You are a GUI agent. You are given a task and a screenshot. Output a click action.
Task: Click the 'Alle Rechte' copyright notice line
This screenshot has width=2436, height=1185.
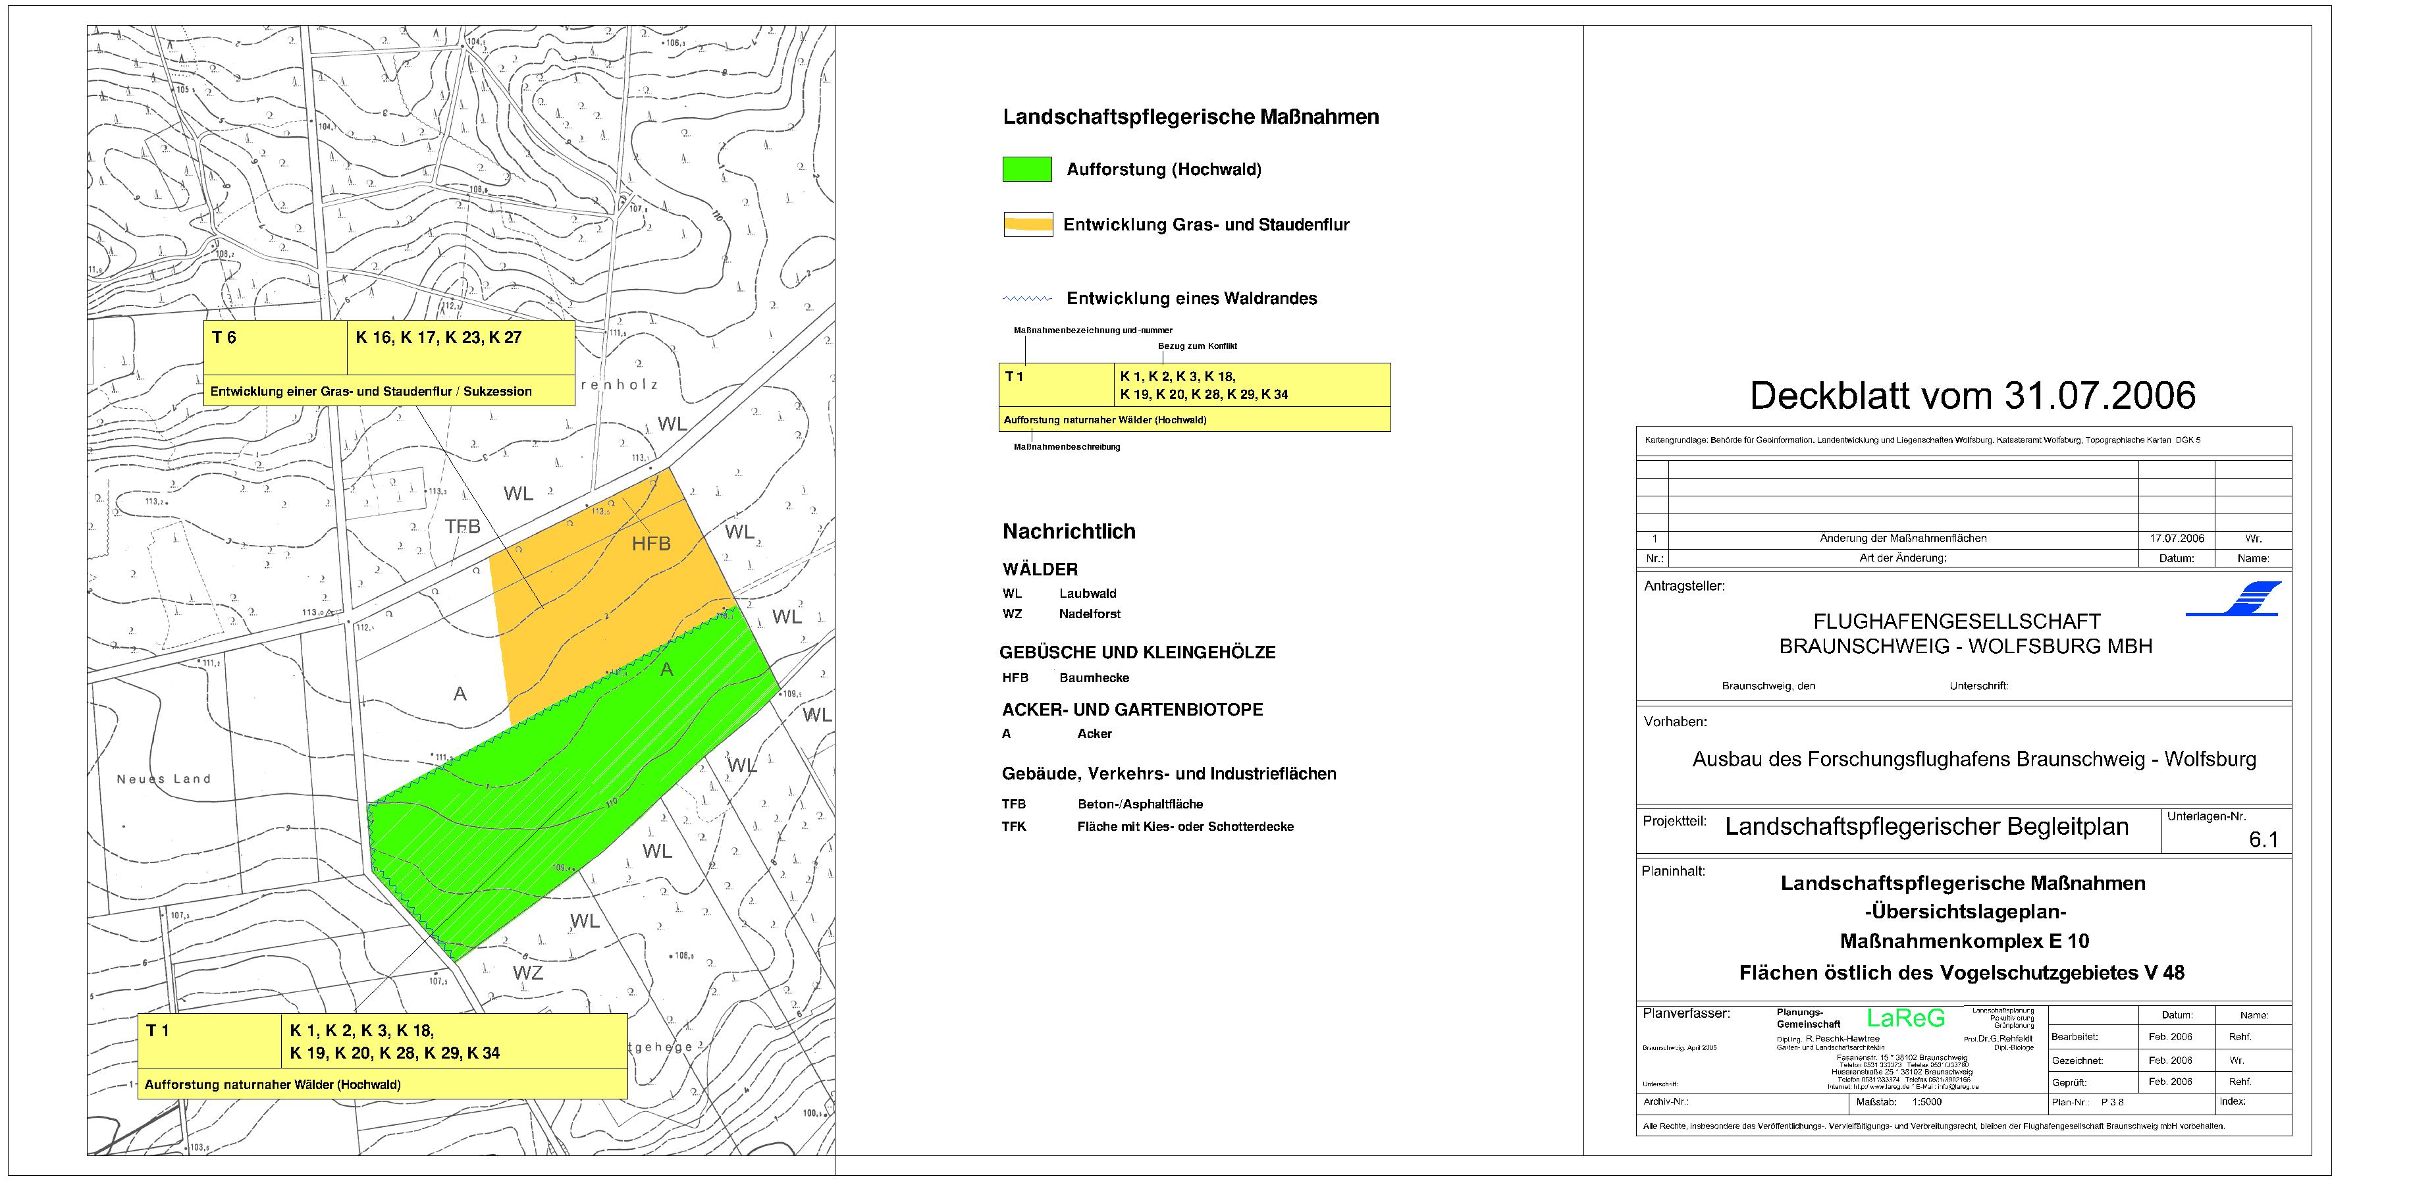[1934, 1126]
